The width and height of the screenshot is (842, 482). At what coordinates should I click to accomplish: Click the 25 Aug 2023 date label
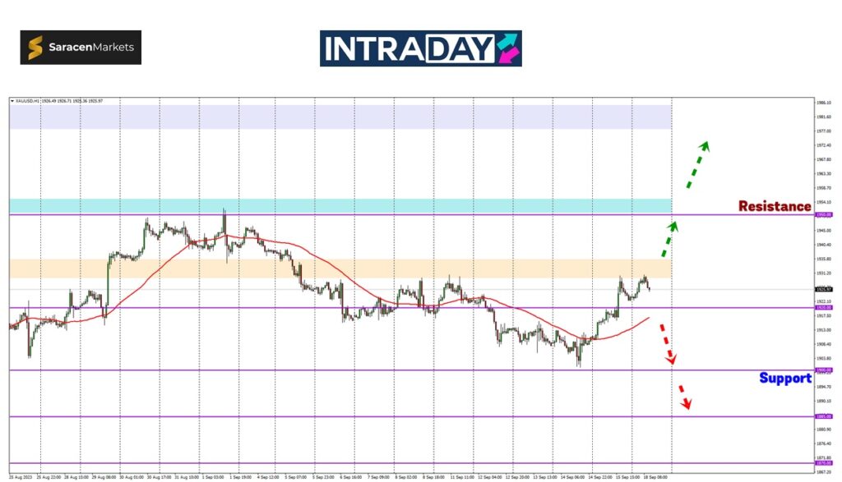click(x=21, y=475)
